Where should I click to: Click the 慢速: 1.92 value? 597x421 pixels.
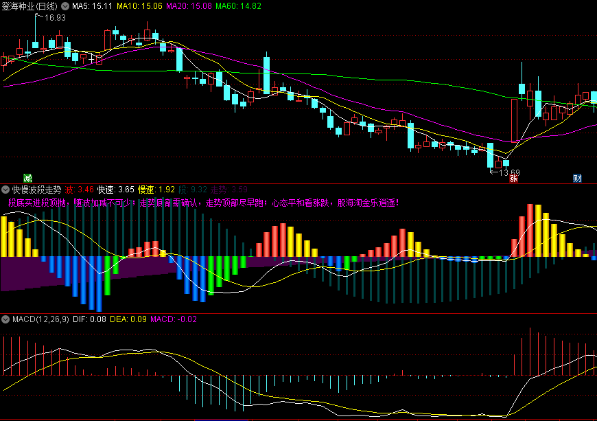pyautogui.click(x=156, y=190)
